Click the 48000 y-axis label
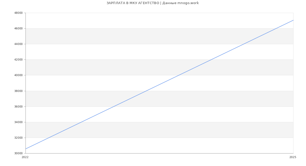The image size is (306, 166). tap(18, 13)
